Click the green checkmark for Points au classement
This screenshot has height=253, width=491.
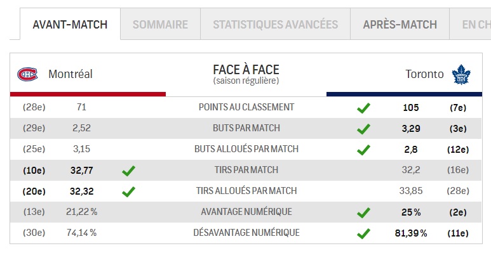(x=363, y=108)
